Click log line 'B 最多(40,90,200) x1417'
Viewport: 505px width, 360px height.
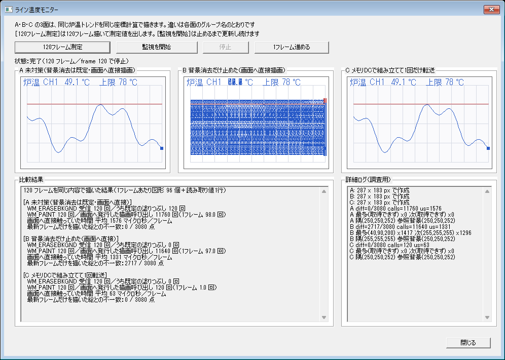pyautogui.click(x=410, y=233)
